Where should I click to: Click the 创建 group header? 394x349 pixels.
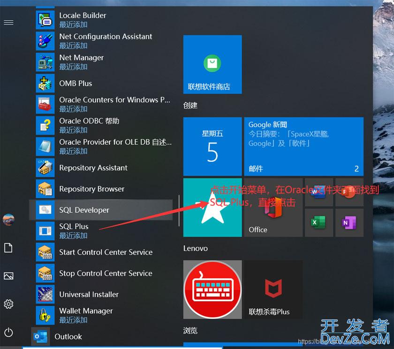pyautogui.click(x=190, y=105)
